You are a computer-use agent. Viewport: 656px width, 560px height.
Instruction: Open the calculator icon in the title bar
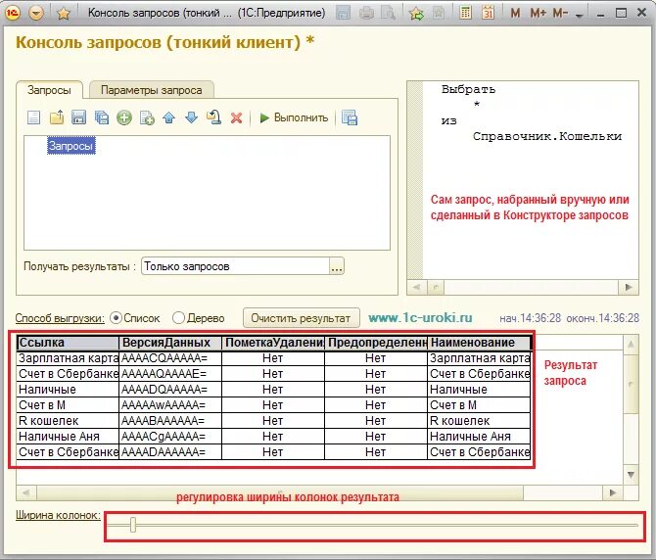coord(465,13)
